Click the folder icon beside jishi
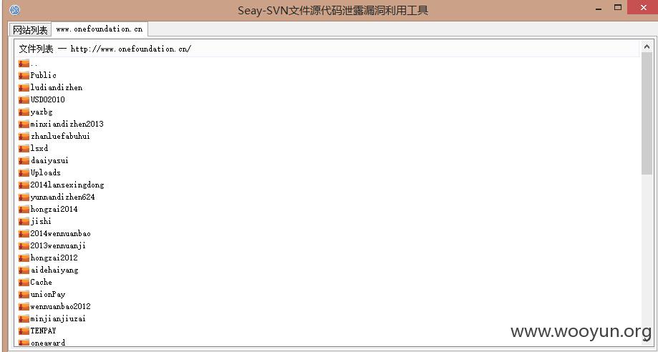Image resolution: width=658 pixels, height=352 pixels. (x=24, y=222)
